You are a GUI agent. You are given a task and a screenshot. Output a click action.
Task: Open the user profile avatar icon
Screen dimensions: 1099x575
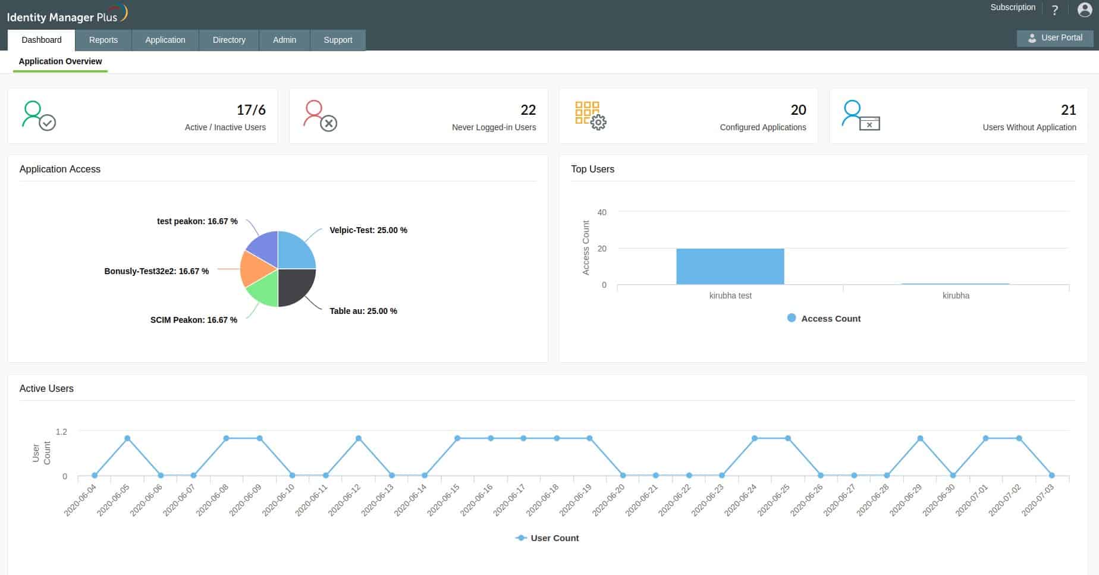(x=1084, y=10)
